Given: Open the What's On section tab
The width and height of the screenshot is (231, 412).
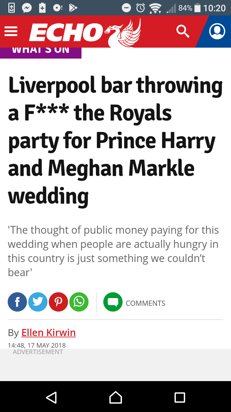Looking at the screenshot, I should [x=41, y=51].
